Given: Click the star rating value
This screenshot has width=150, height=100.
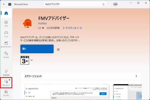Looking at the screenshot, I should pyautogui.click(x=41, y=28).
